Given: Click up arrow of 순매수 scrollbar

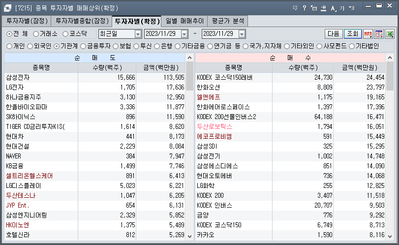Looking at the screenshot, I should [390, 58].
